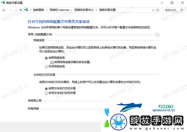Screen dimensions: 187x132
Task: Refresh the address bar
Action: click(x=158, y=10)
